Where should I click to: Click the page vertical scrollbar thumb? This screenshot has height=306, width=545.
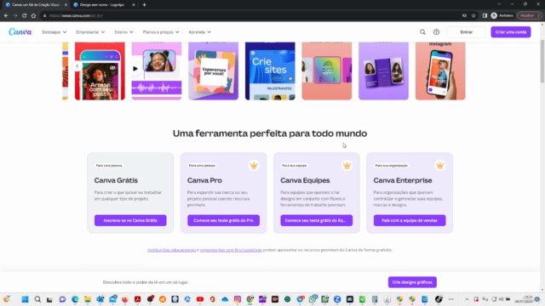[x=542, y=61]
